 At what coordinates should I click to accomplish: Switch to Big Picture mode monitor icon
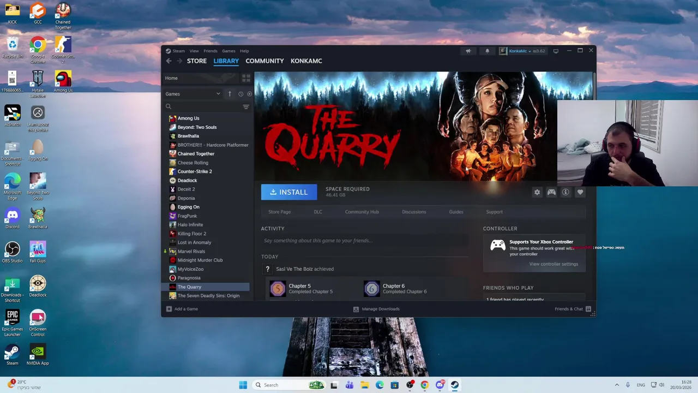click(x=556, y=51)
